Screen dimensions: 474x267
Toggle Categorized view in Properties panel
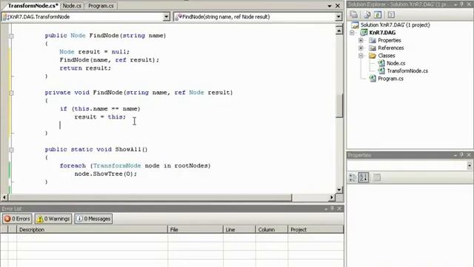coord(353,177)
